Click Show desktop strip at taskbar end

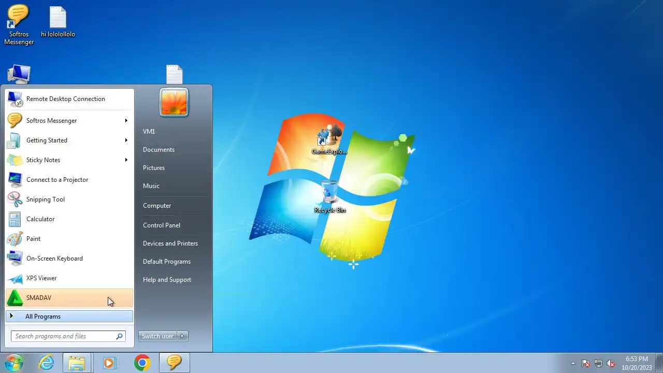pyautogui.click(x=659, y=363)
